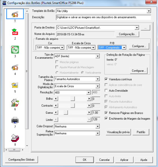
Task: Toggle the Mesclar páginas checkbox
Action: tap(57, 62)
